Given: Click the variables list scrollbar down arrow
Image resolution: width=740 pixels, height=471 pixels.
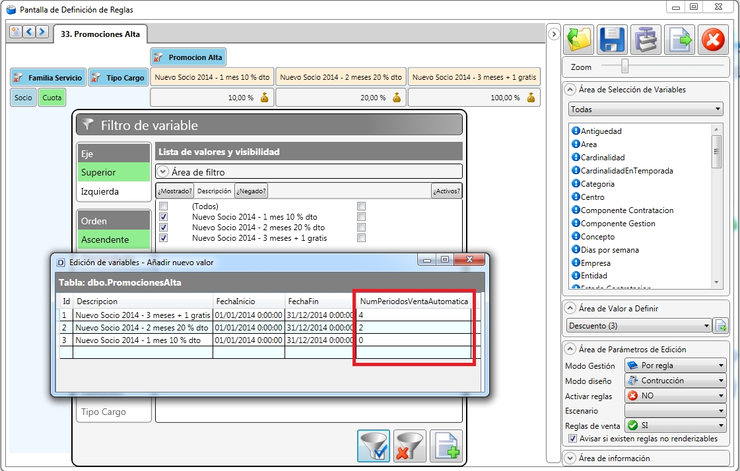Looking at the screenshot, I should click(x=716, y=282).
